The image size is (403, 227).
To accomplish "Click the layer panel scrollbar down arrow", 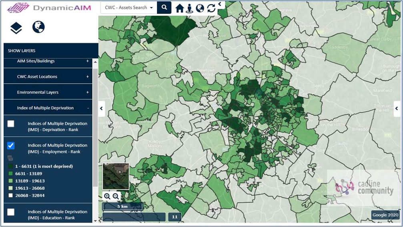I will [95, 221].
